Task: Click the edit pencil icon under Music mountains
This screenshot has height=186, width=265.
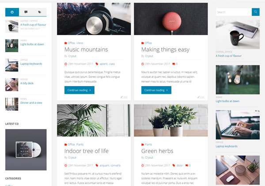Action: pyautogui.click(x=121, y=97)
